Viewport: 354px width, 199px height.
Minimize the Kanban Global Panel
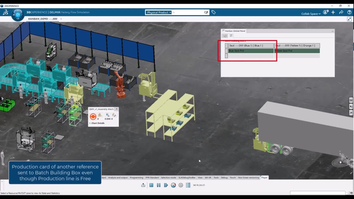pos(333,31)
